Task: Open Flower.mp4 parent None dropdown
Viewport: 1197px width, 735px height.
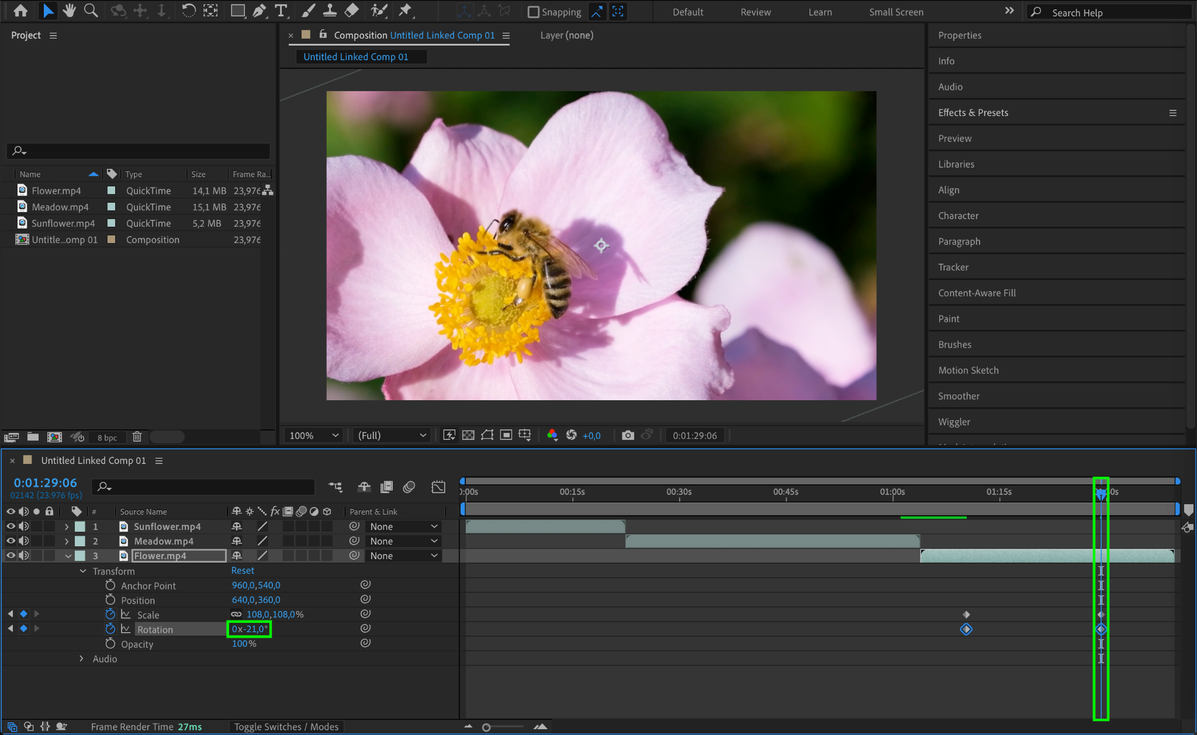Action: click(x=403, y=556)
